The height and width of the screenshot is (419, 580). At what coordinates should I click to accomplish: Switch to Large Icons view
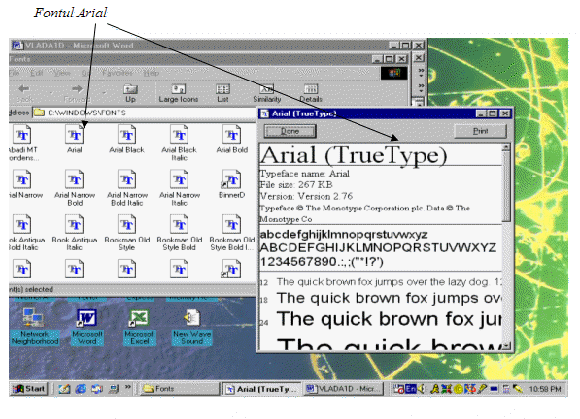179,93
